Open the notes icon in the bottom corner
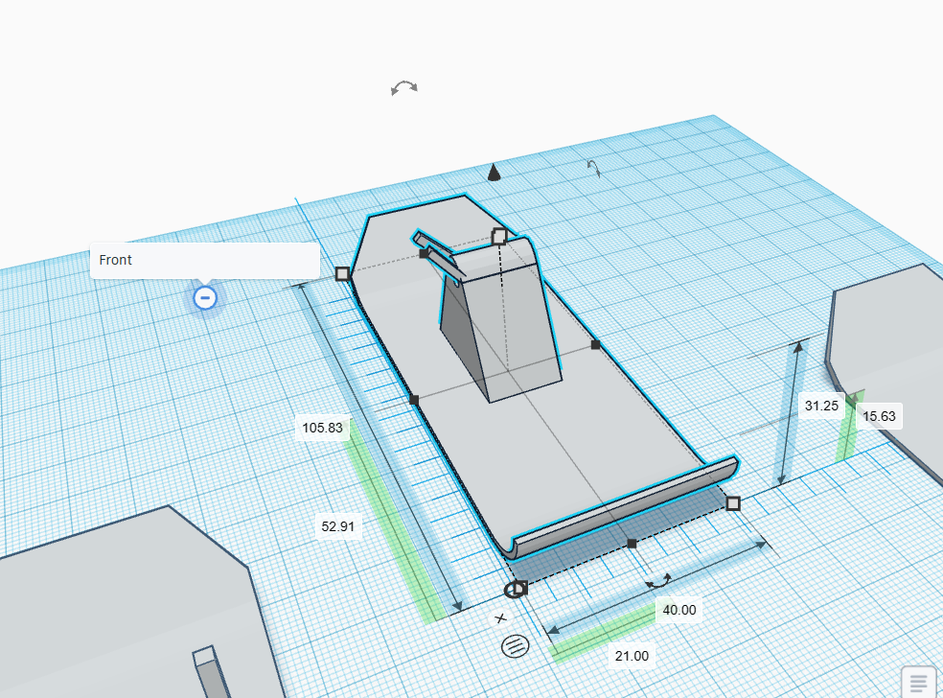 (918, 682)
